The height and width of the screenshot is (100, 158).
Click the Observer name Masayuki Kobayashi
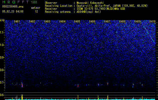(x=90, y=3)
